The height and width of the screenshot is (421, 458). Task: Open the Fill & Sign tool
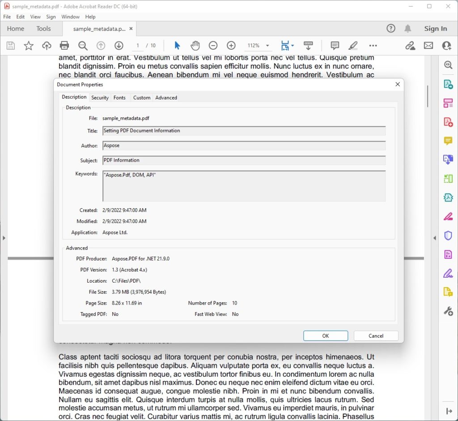pos(448,272)
